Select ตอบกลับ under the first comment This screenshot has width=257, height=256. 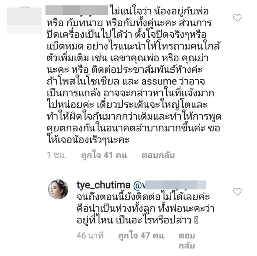[158, 155]
